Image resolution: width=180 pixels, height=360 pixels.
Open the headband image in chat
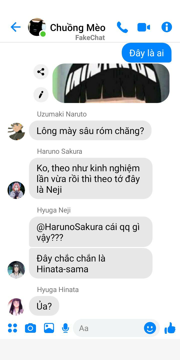click(x=111, y=83)
